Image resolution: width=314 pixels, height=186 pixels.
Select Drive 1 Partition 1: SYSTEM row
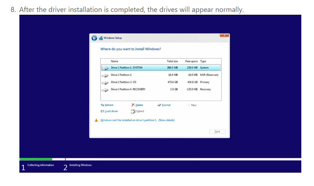[161, 68]
